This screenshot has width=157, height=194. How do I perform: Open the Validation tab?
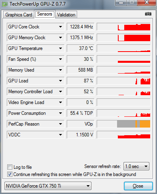coord(66,15)
